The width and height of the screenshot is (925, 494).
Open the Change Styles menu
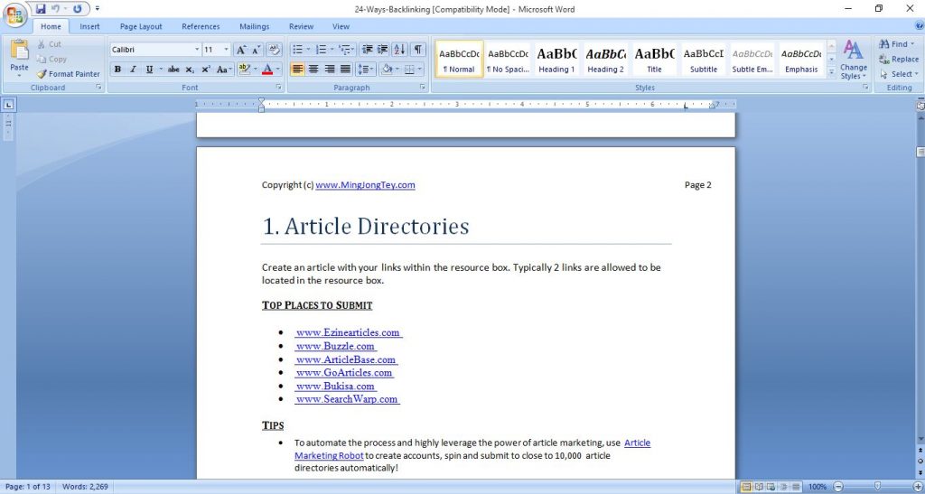pyautogui.click(x=853, y=60)
